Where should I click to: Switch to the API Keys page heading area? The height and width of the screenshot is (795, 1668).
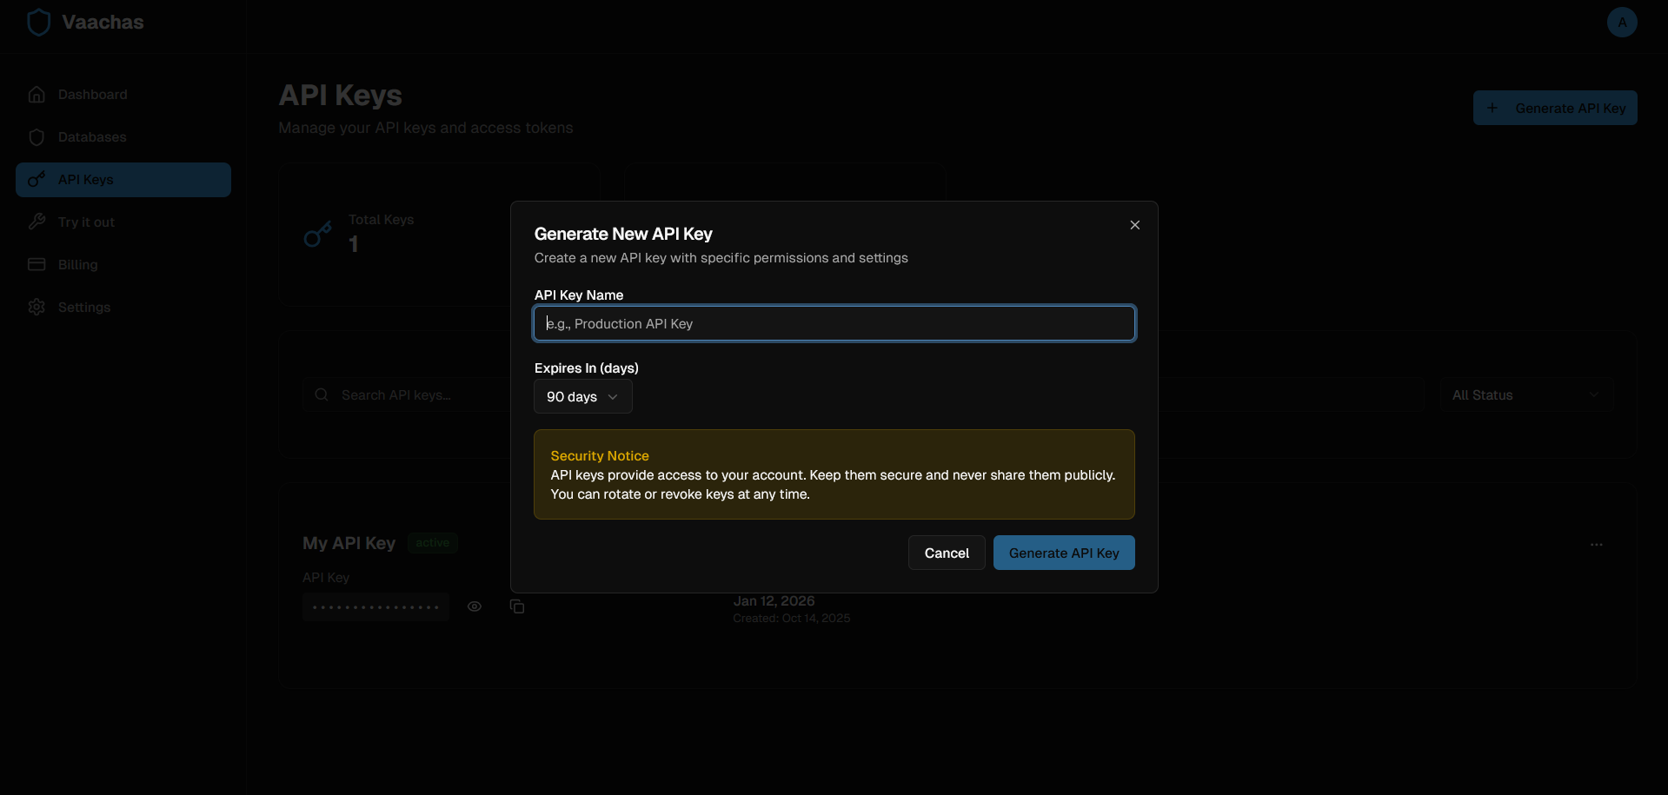(x=340, y=95)
